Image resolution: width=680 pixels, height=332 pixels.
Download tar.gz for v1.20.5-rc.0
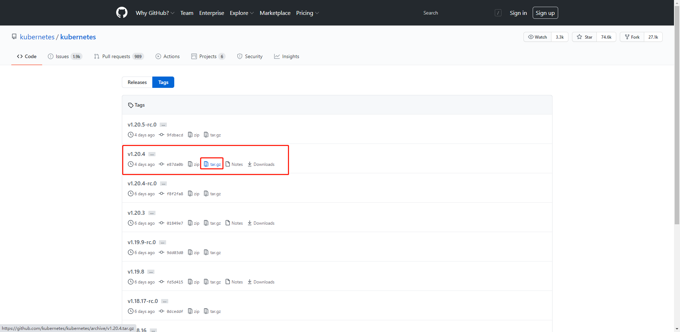[x=212, y=135]
